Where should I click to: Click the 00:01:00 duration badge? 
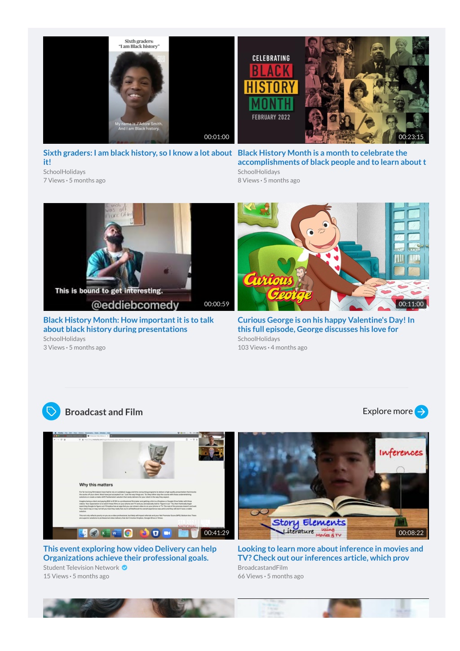[217, 137]
